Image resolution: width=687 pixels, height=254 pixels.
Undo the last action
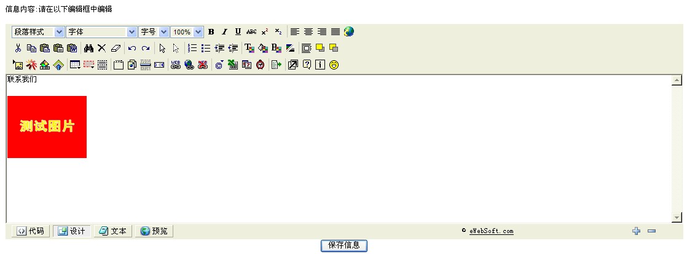point(132,48)
